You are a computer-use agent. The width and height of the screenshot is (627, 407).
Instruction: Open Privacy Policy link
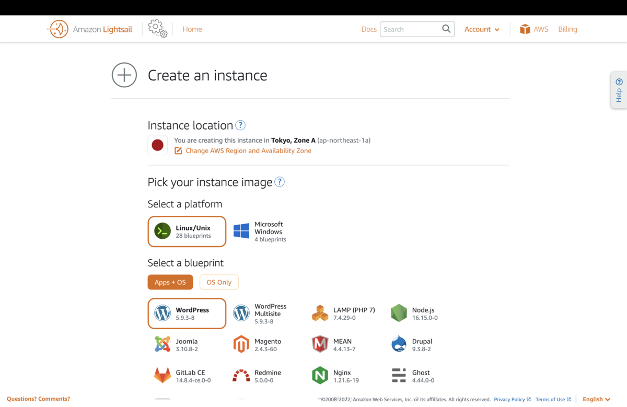coord(512,399)
